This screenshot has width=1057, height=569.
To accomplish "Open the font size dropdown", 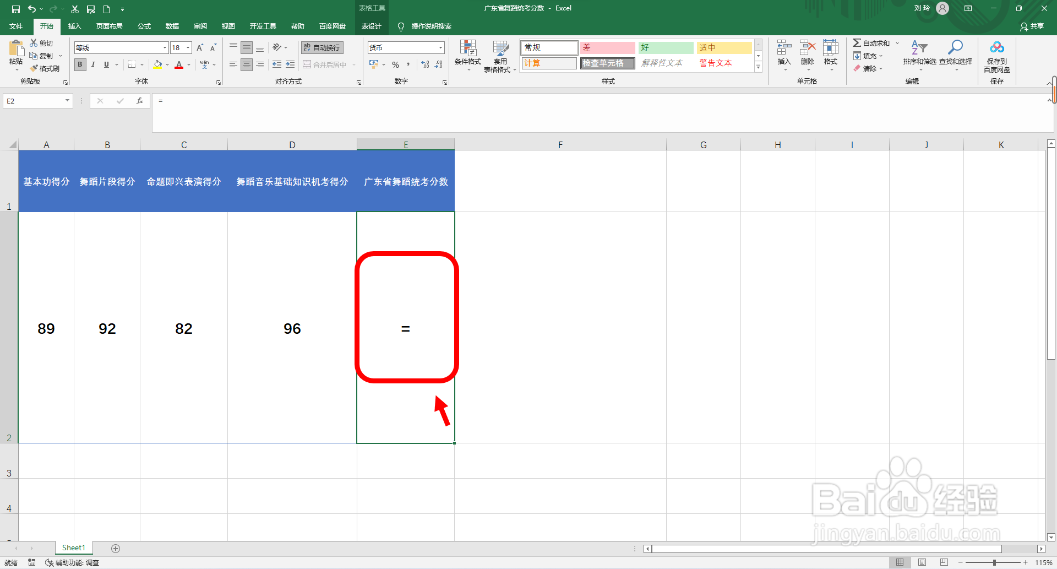I will point(187,47).
